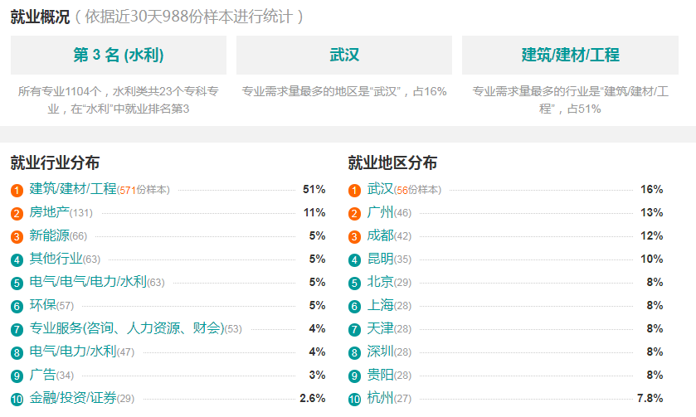Open the 建筑/建材/工程 industry link in list

click(73, 189)
